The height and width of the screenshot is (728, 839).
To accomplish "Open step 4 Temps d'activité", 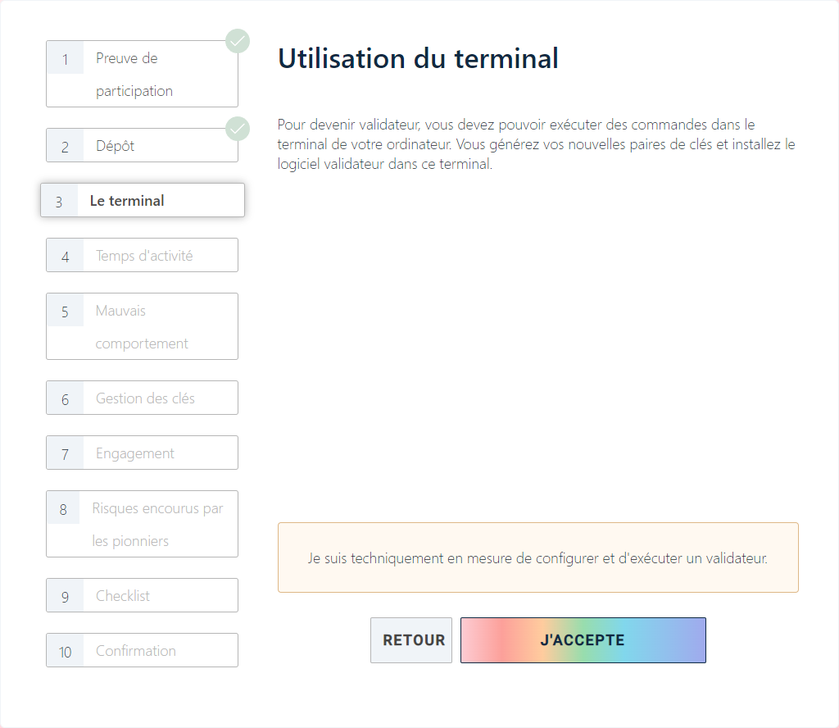I will pos(142,256).
